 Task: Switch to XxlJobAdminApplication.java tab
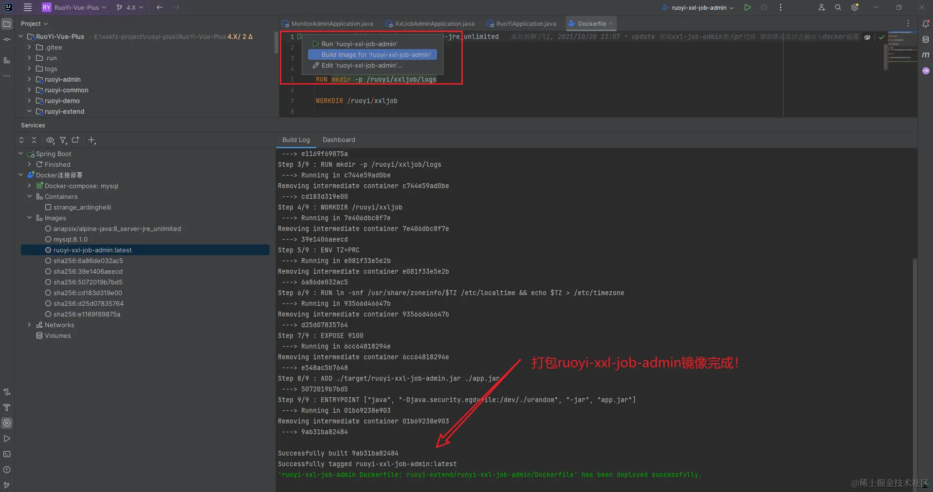tap(430, 23)
